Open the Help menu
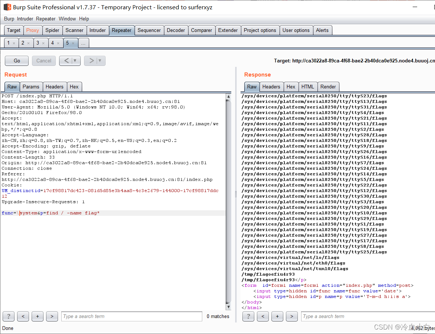The image size is (435, 334). 84,19
